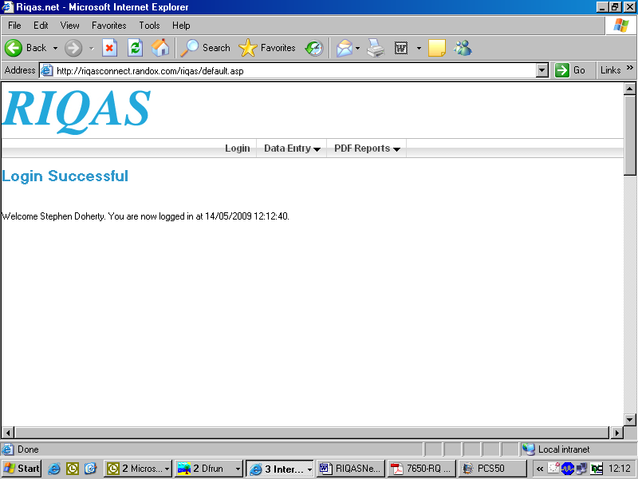Click vertical scrollbar up arrow
Image resolution: width=638 pixels, height=479 pixels.
tap(630, 89)
